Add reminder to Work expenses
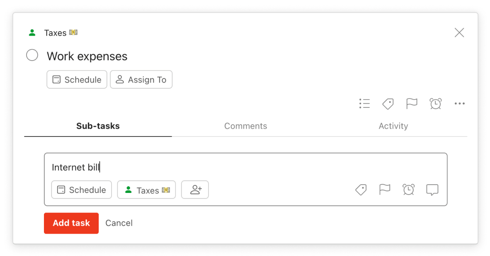 pyautogui.click(x=435, y=104)
